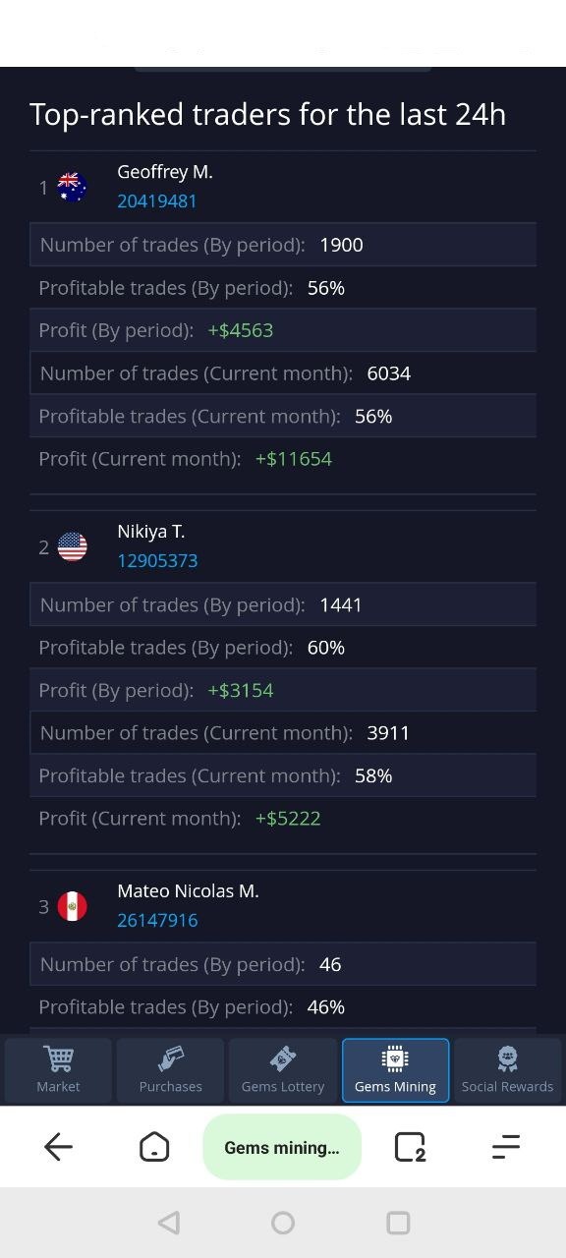Open trader ID 12905373 link
This screenshot has height=1258, width=566.
157,561
